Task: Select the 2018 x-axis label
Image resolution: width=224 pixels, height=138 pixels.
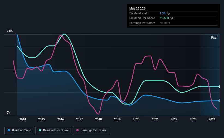Action: 98,119
